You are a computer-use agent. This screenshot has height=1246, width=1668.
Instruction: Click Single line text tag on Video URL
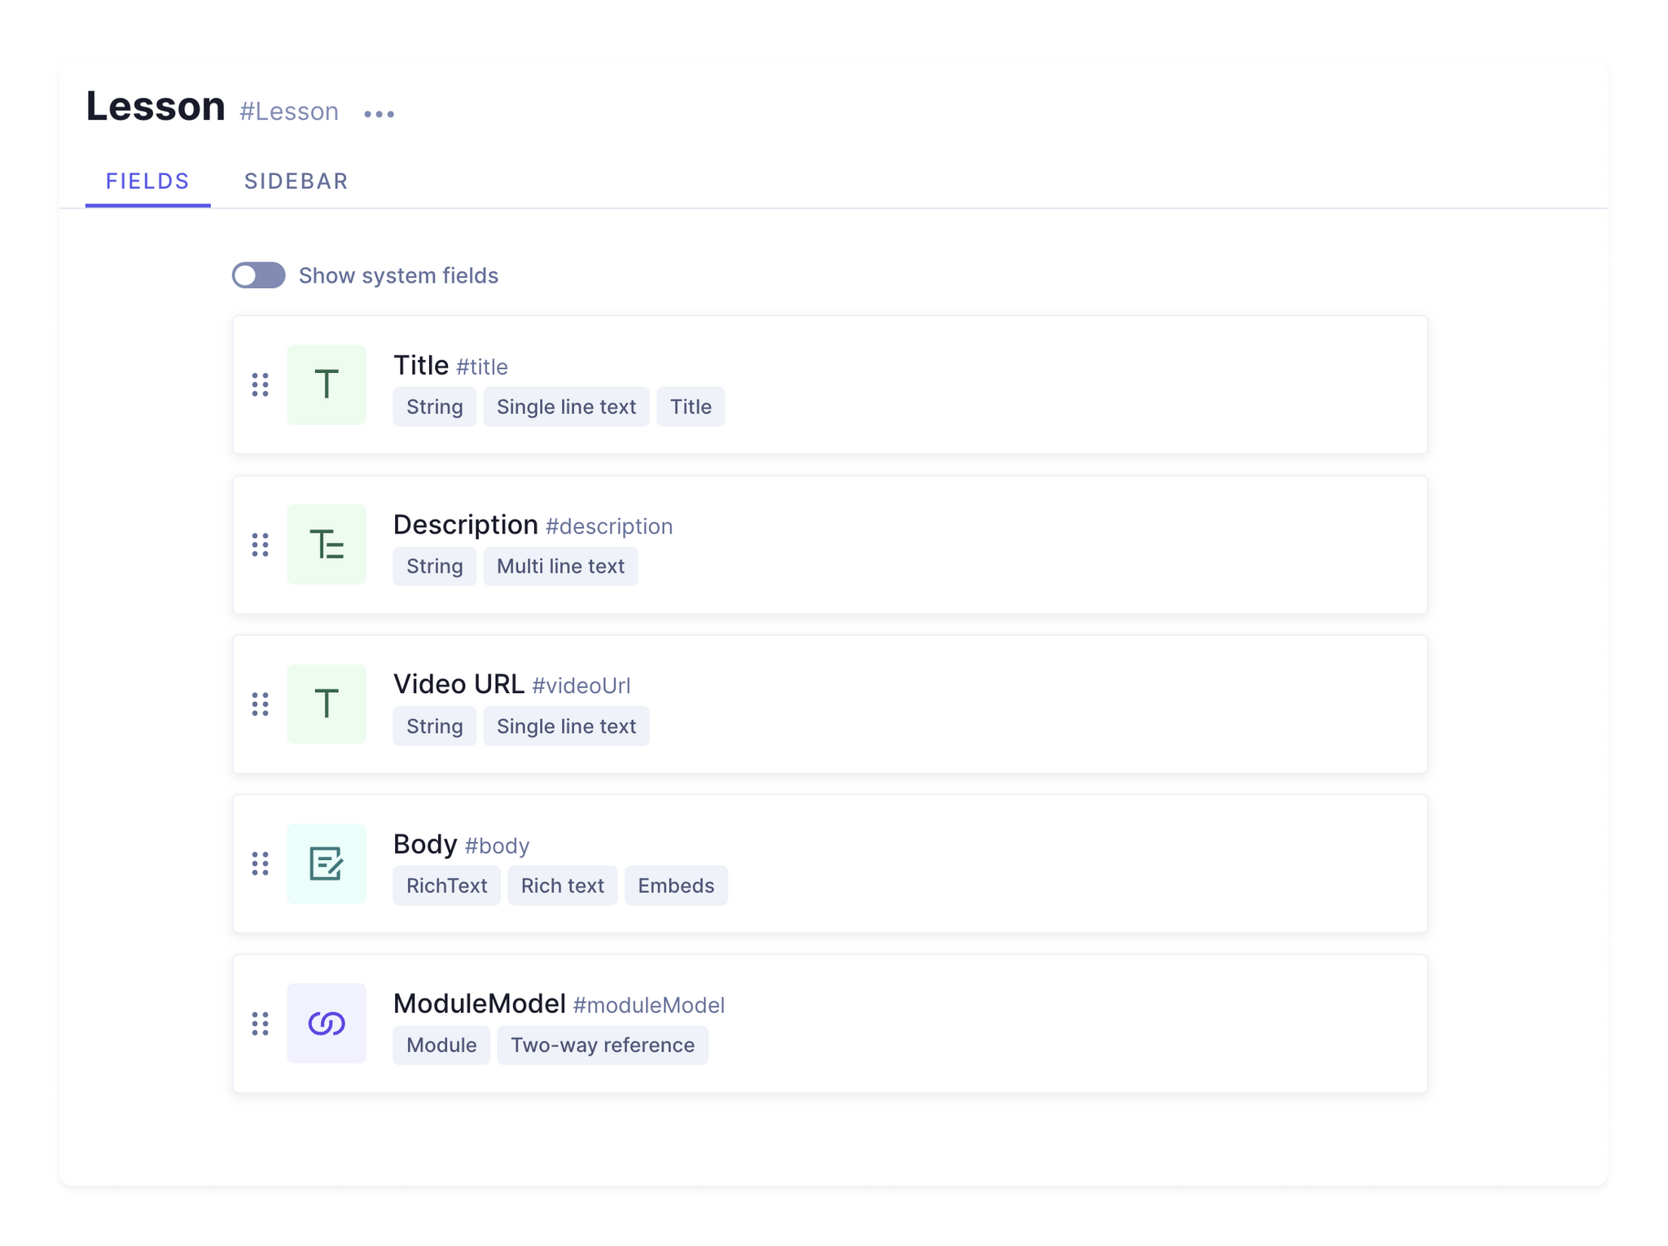(566, 726)
